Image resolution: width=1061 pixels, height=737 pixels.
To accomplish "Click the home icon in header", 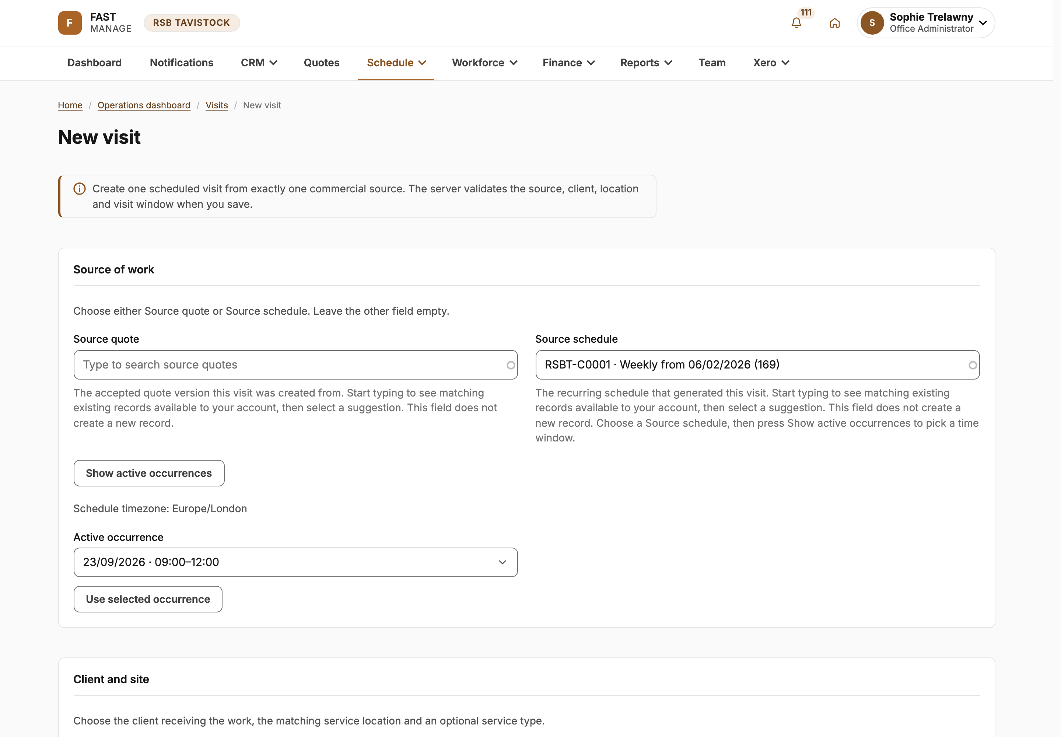I will pos(834,22).
